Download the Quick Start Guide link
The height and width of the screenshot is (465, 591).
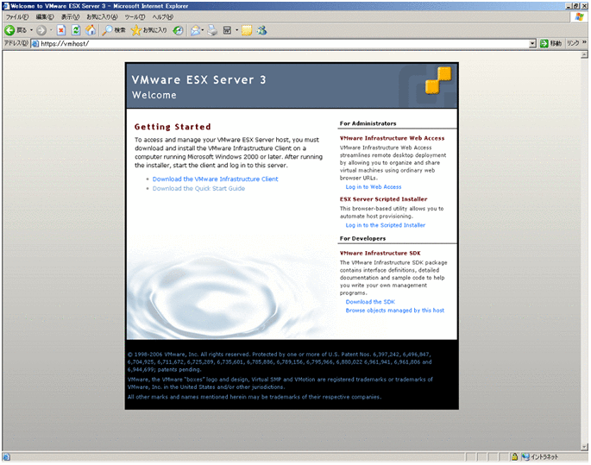[x=198, y=188]
